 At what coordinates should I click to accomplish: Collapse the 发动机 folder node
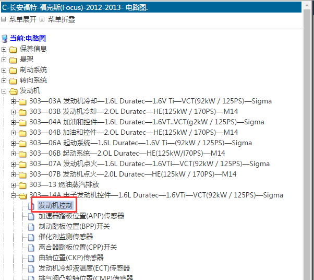pos(4,91)
